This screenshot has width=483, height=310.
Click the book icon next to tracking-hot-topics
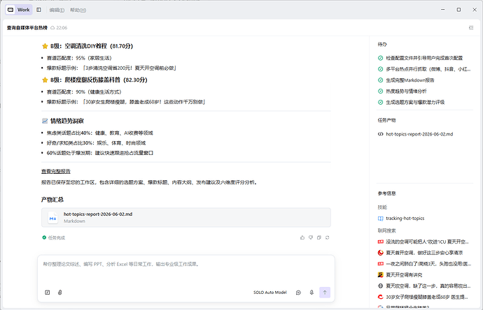pyautogui.click(x=380, y=219)
